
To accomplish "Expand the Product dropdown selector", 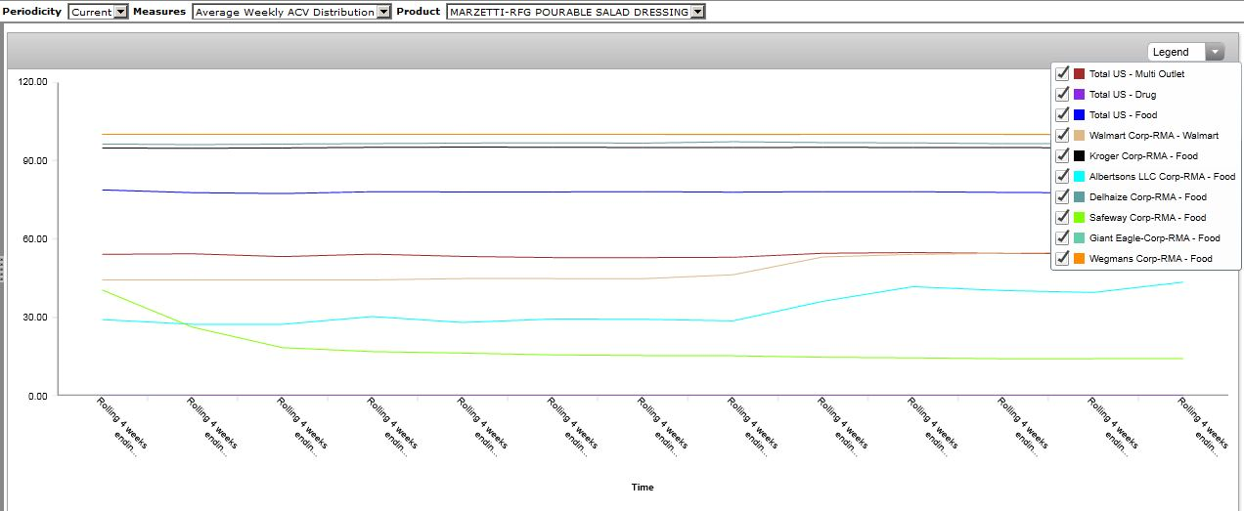I will click(696, 12).
